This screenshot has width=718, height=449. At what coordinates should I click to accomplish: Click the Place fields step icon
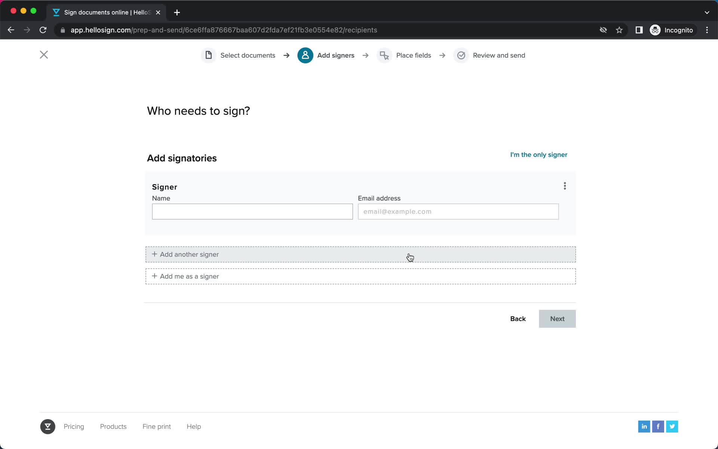[384, 55]
